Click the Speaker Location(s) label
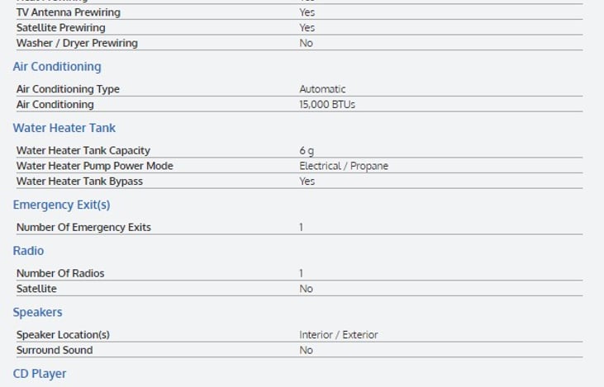This screenshot has height=387, width=604. pos(63,335)
